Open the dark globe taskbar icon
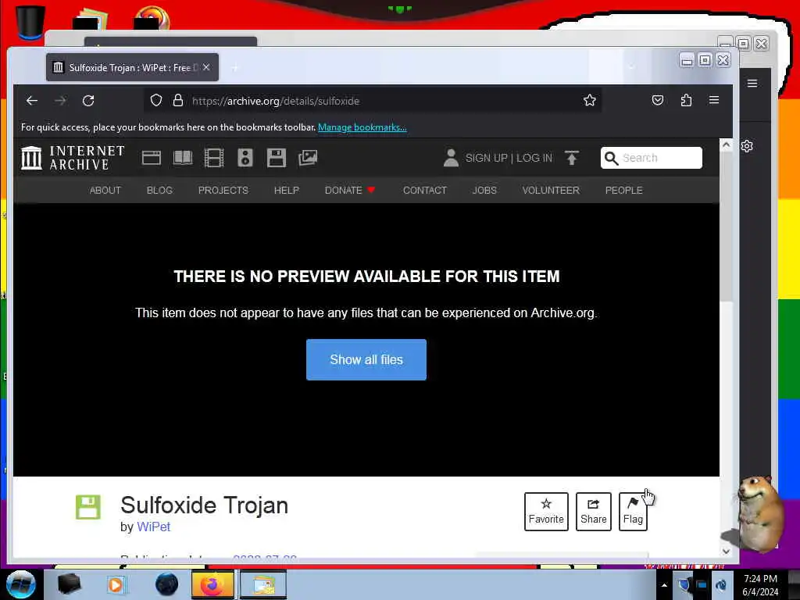The height and width of the screenshot is (600, 800). tap(166, 584)
